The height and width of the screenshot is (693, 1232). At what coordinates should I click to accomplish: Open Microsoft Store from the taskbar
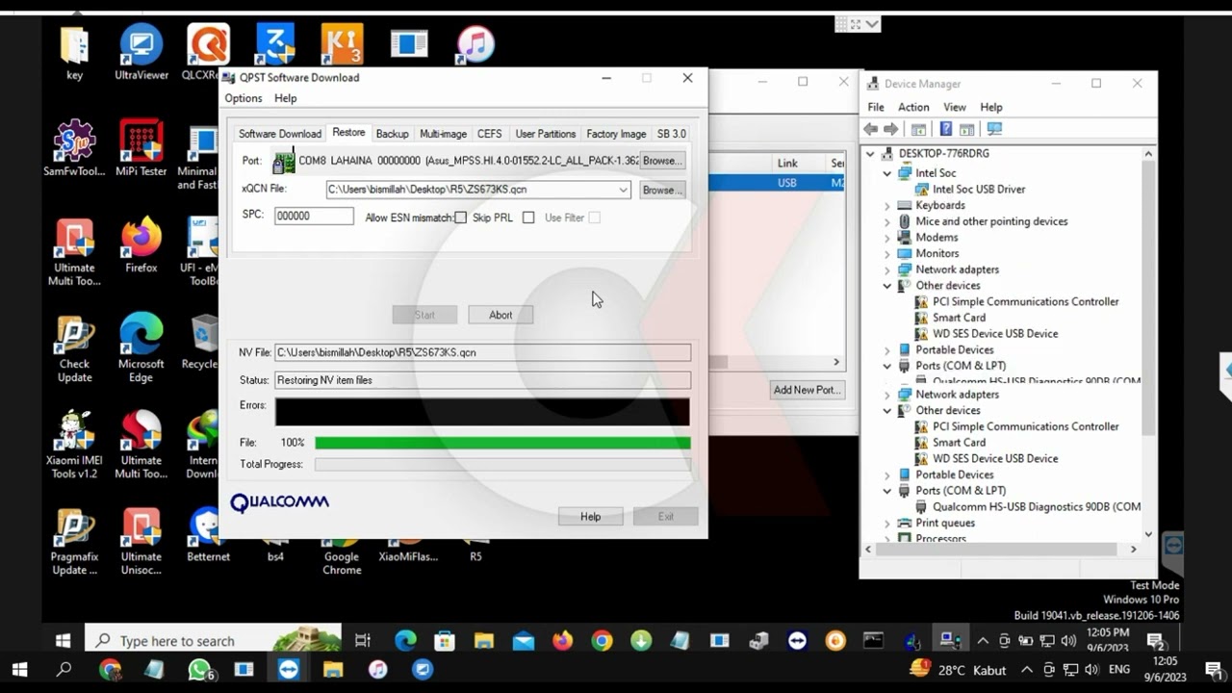tap(444, 641)
